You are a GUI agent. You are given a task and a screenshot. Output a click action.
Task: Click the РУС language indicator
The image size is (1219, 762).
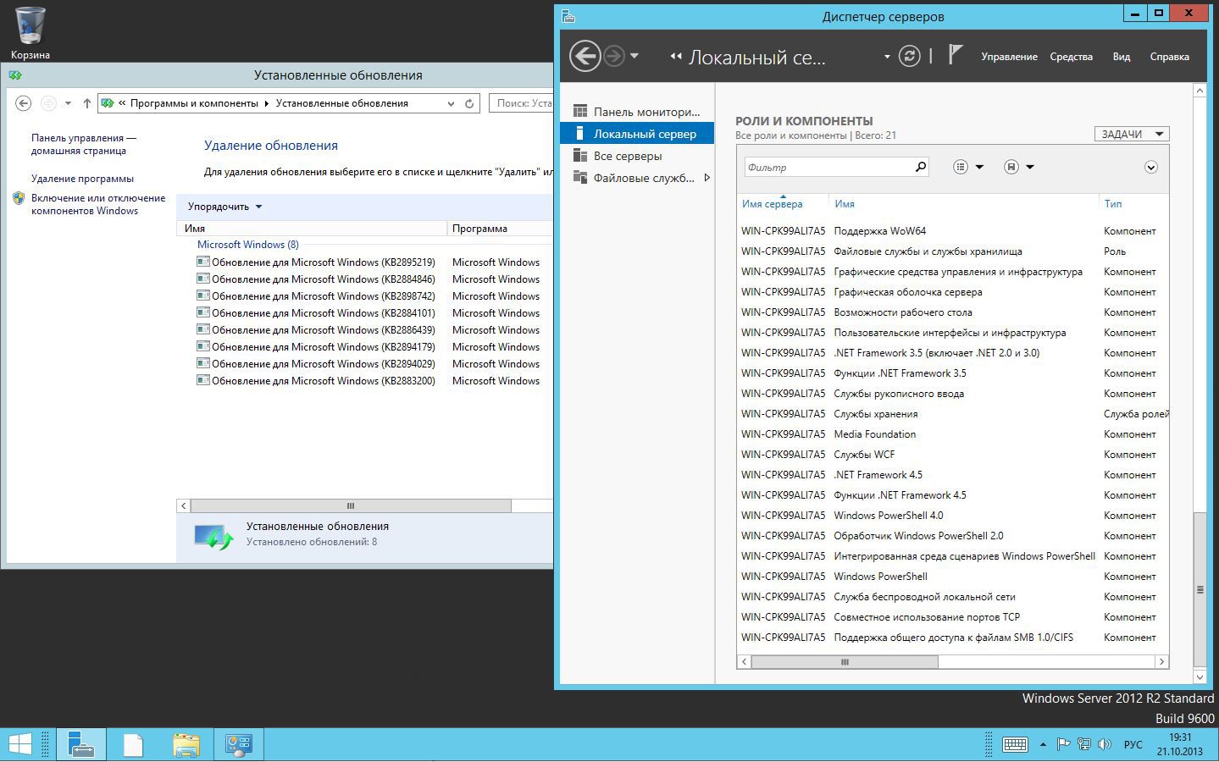tap(1133, 745)
